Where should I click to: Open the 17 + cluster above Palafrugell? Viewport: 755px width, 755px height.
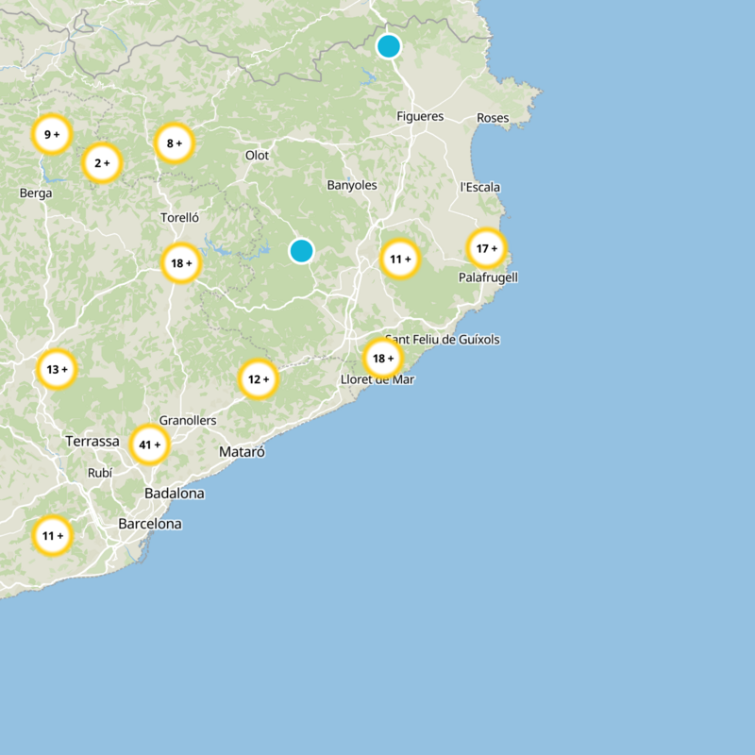(x=487, y=248)
